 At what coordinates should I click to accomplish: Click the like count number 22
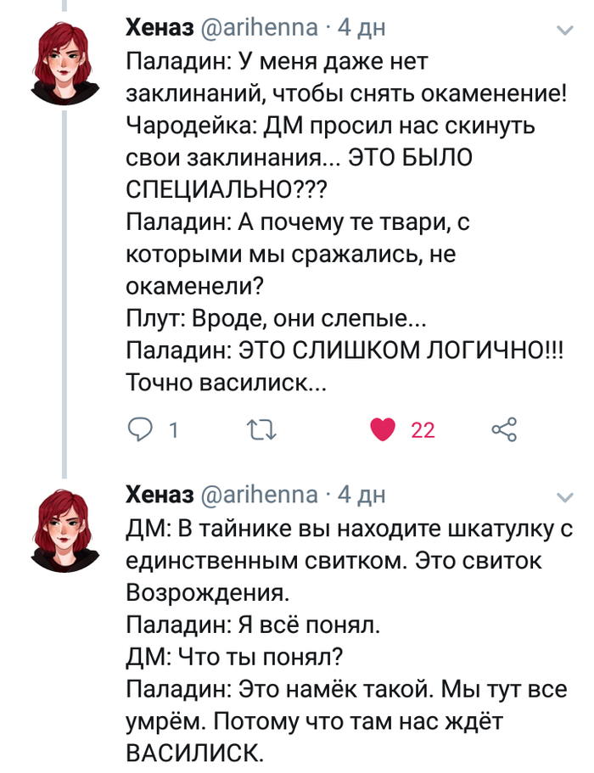[423, 431]
